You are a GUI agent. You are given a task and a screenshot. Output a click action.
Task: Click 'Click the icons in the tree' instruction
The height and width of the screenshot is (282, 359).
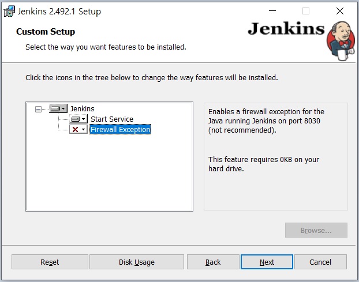pos(152,78)
